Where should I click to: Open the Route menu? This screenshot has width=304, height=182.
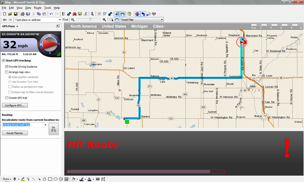point(38,8)
